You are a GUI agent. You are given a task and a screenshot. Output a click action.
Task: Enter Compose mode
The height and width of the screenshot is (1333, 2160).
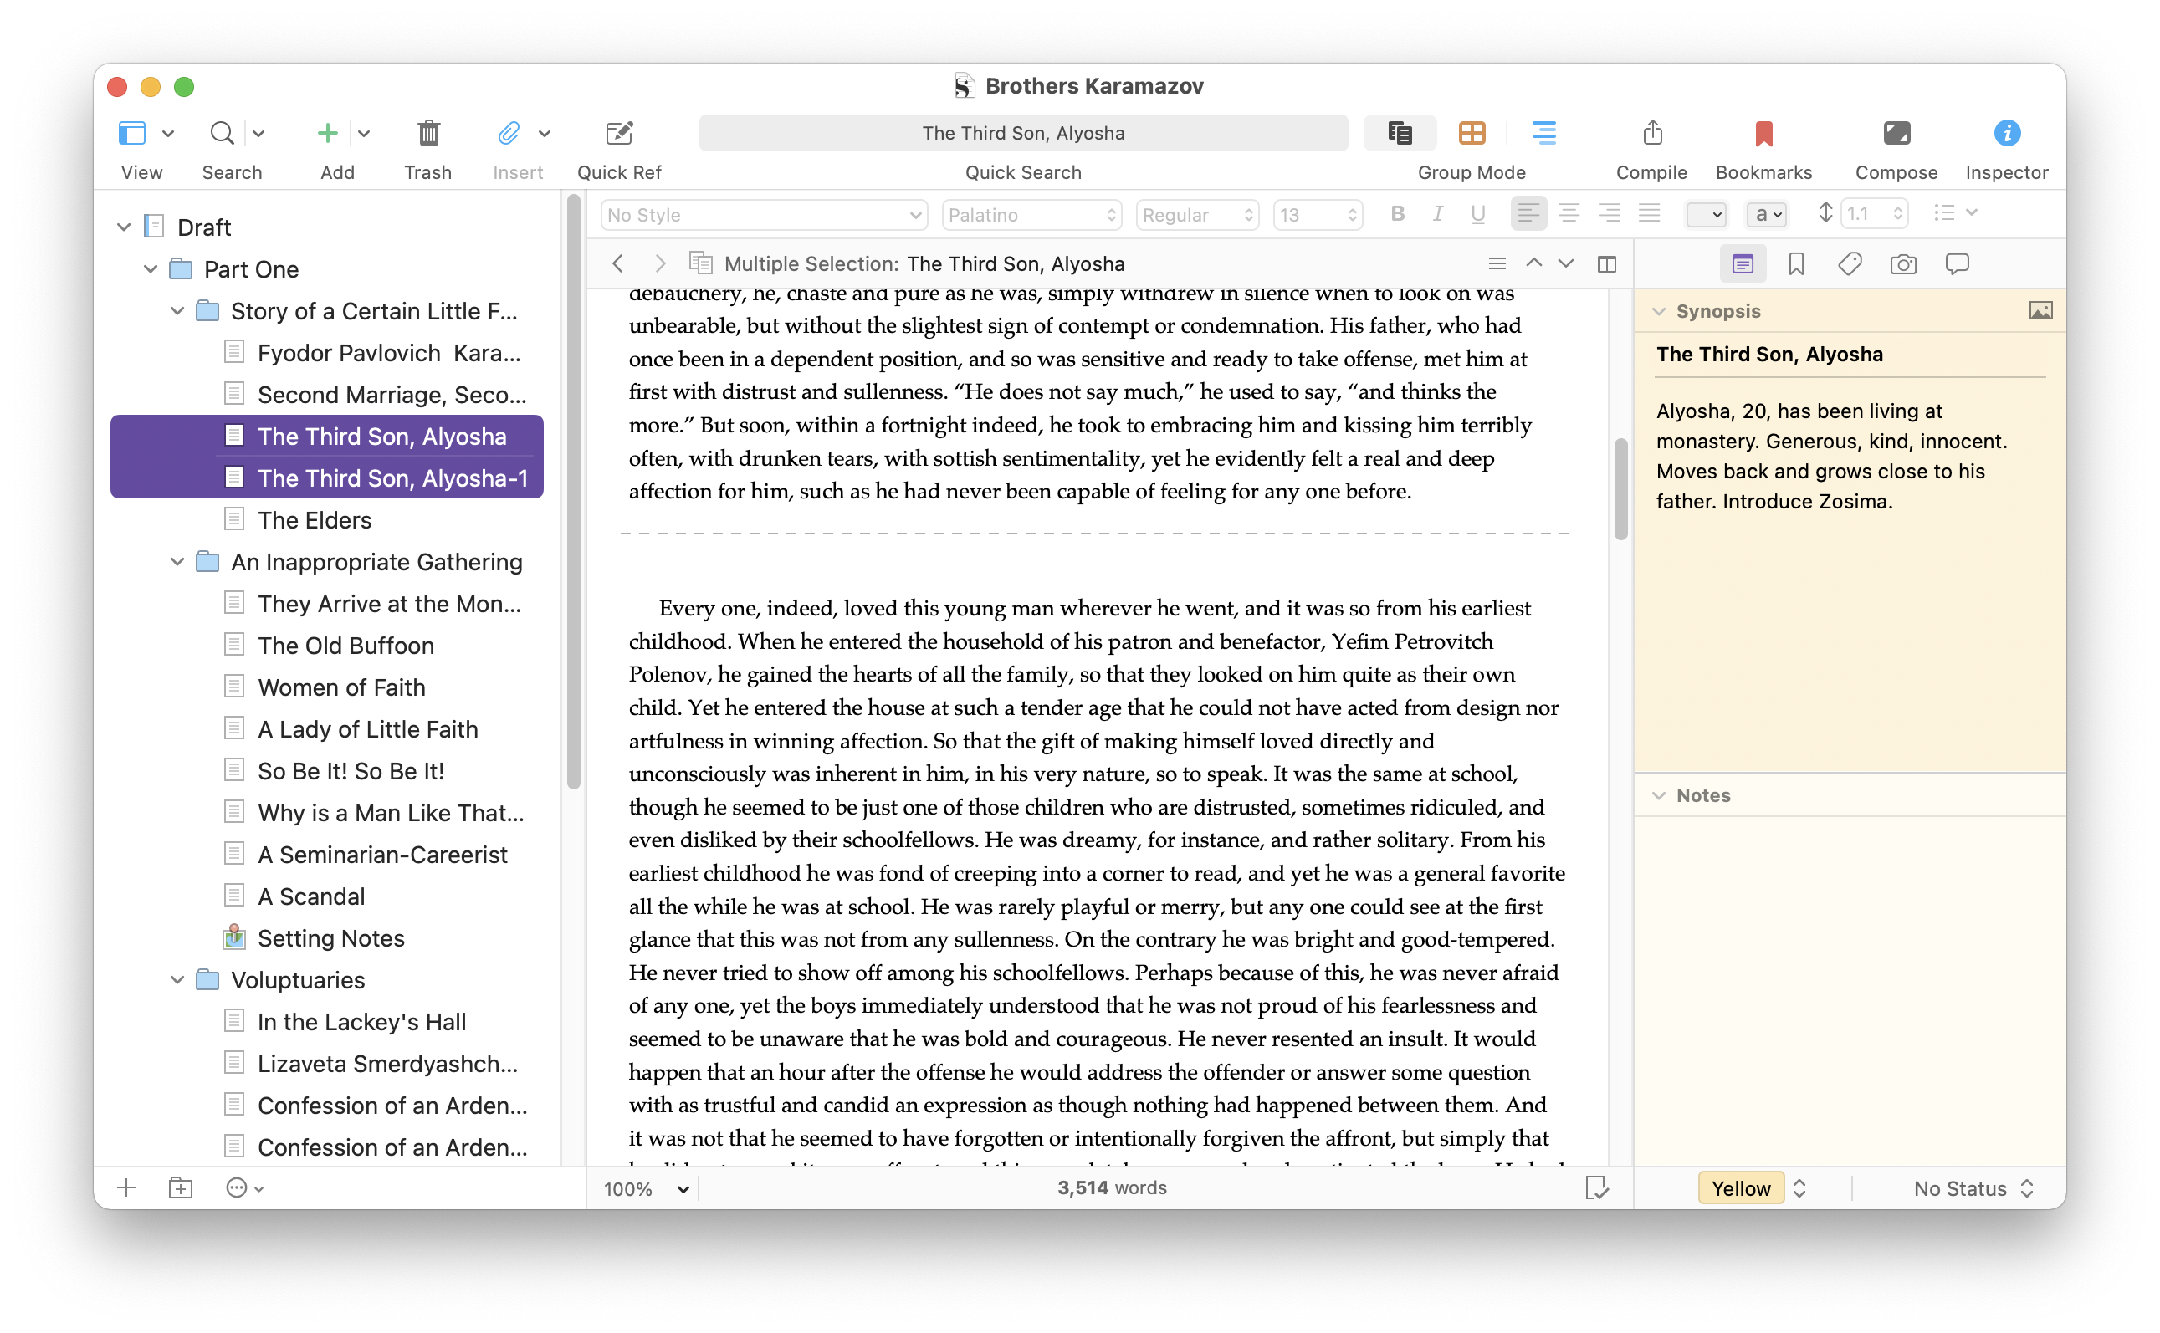coord(1896,134)
